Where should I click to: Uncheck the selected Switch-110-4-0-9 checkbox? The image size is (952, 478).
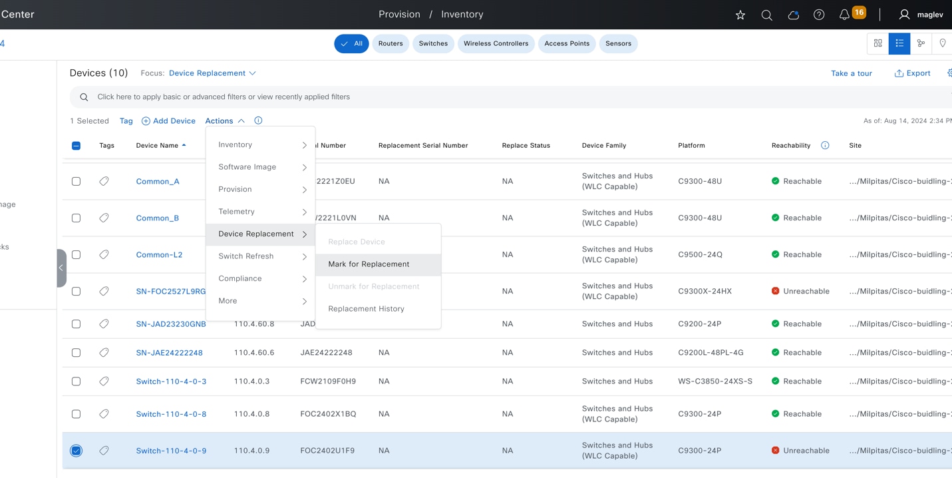pyautogui.click(x=77, y=451)
